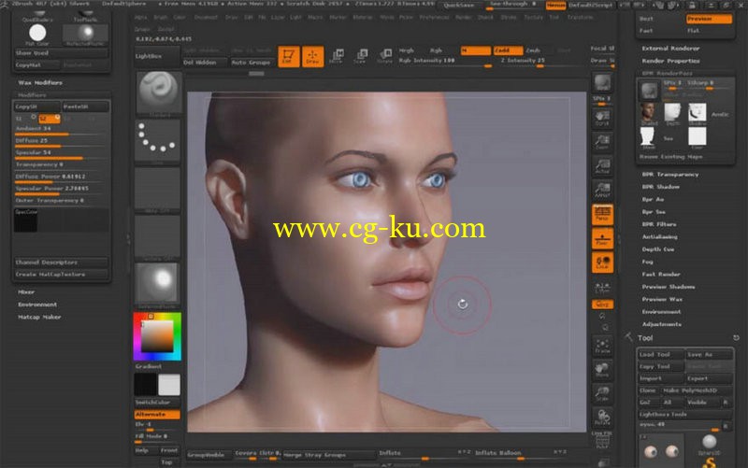Click the L.Sym icon
The height and width of the screenshot is (468, 748).
tap(602, 288)
